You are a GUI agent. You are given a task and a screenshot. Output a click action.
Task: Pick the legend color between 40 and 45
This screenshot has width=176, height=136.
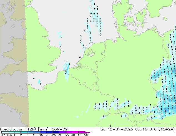coord(75,132)
